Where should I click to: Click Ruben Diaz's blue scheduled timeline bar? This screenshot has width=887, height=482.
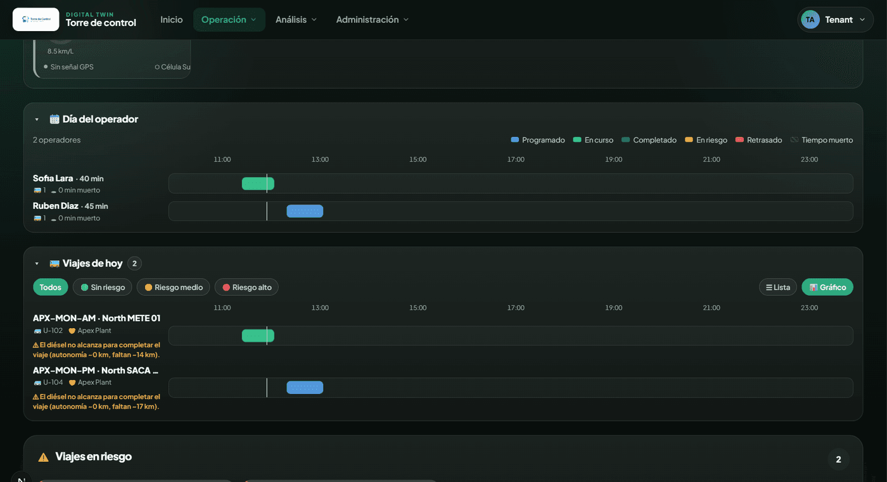tap(305, 211)
